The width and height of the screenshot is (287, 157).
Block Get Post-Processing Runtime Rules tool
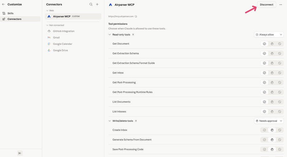coord(280,92)
